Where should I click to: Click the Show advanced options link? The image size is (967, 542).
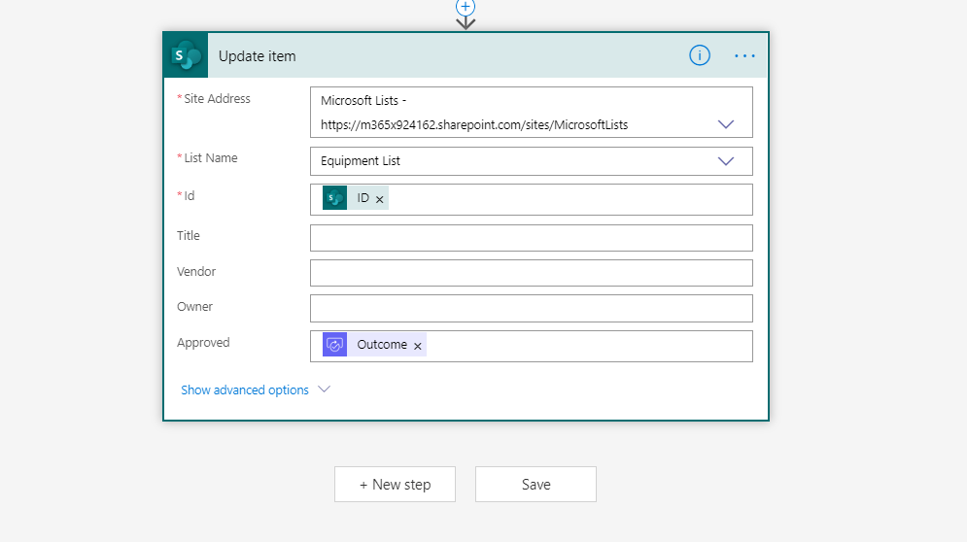245,390
